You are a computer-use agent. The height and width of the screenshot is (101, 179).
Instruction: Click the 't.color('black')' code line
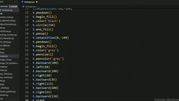coord(46,21)
